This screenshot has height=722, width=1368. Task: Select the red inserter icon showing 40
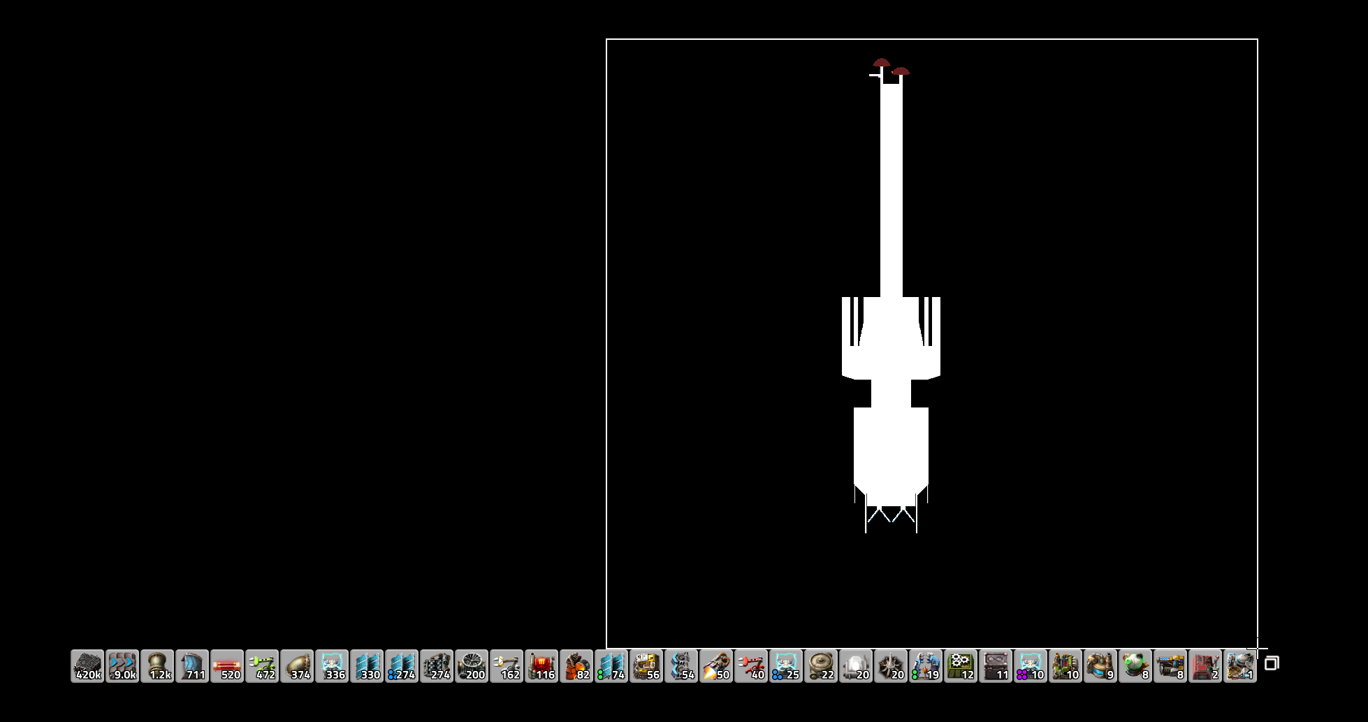(x=751, y=666)
